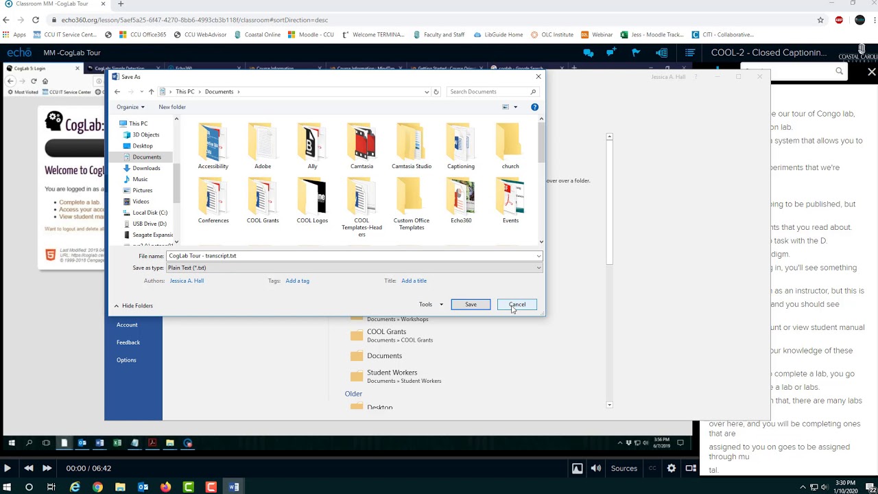Open the LibGuide Home bookmark
This screenshot has height=494, width=878.
pyautogui.click(x=499, y=34)
